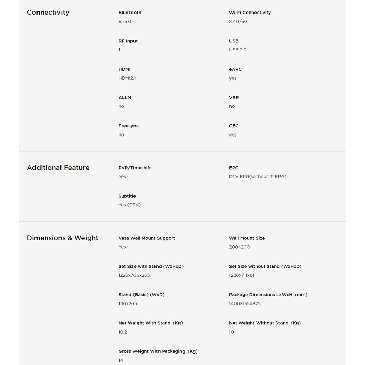Click the Wi-Fi Connectivity label
The height and width of the screenshot is (365, 365).
(x=250, y=13)
